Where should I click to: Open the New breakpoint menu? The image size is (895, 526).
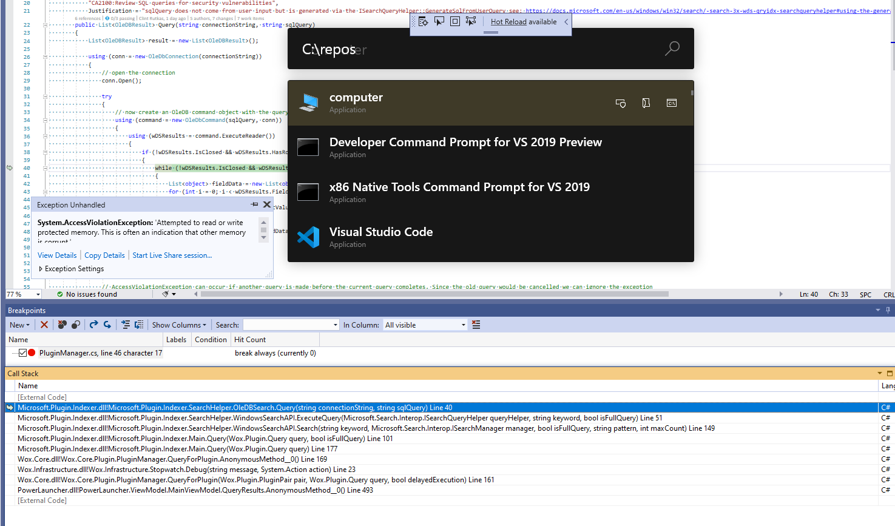pos(19,325)
